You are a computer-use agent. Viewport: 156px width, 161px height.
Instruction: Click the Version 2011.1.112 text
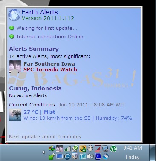[48, 18]
